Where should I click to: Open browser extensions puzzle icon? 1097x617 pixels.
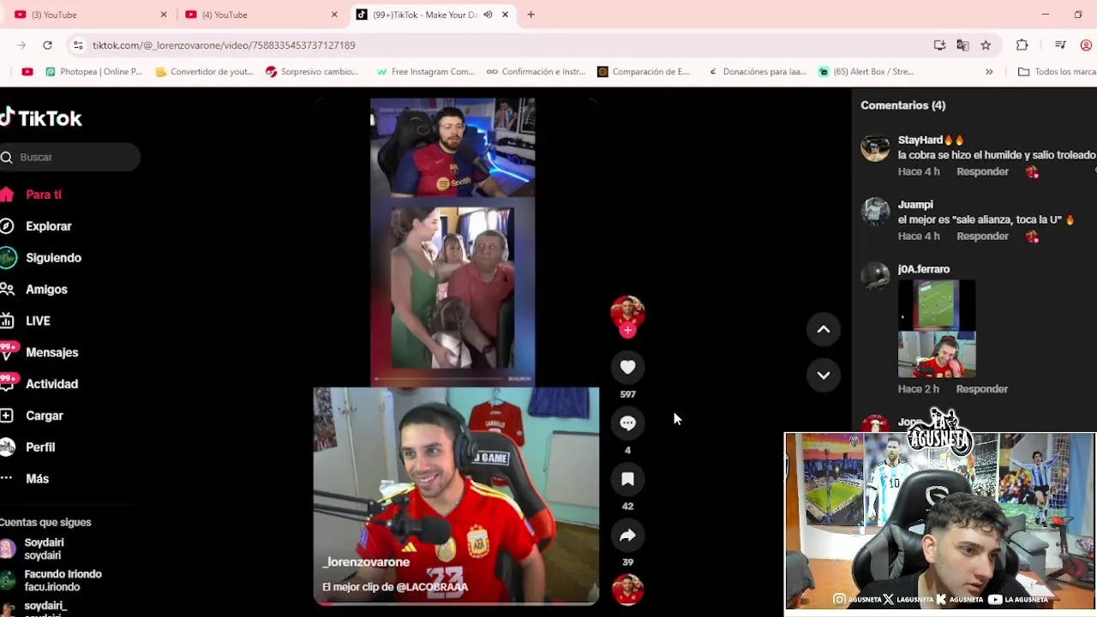tap(1022, 45)
